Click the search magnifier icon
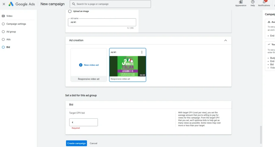This screenshot has width=275, height=147. point(73,4)
